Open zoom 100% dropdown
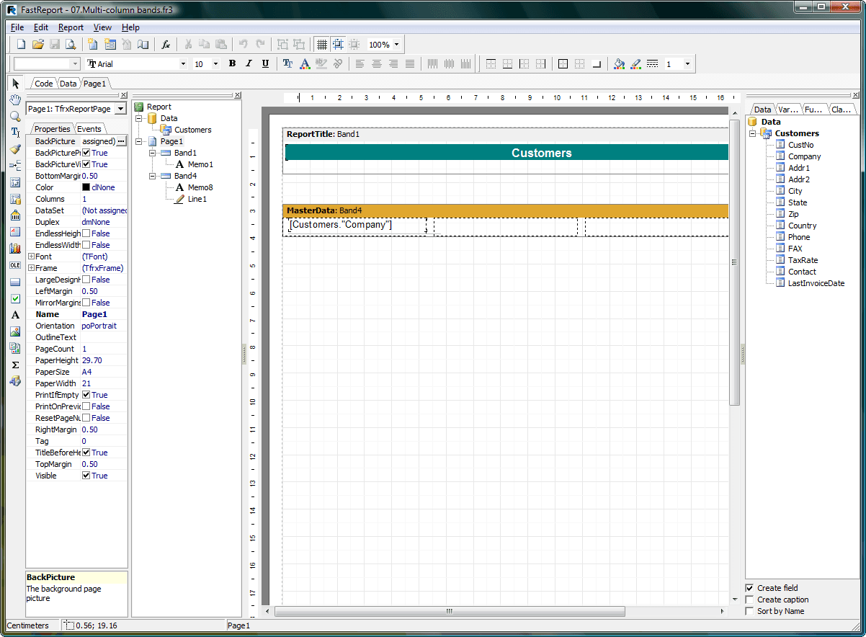The width and height of the screenshot is (866, 637). point(396,45)
